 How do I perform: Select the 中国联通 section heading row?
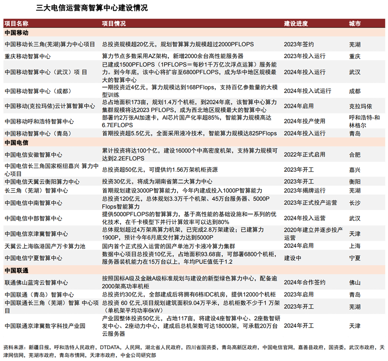pyautogui.click(x=194, y=271)
